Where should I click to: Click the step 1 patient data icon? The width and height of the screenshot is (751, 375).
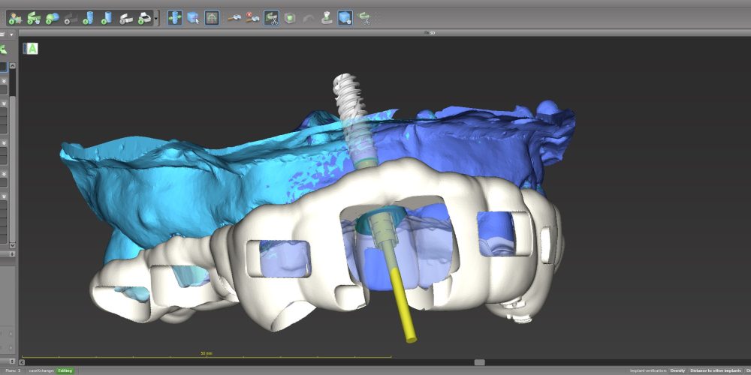[15, 17]
